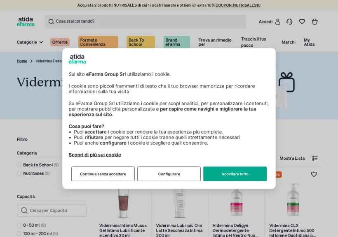Open Brand eFarma menu item
Screen dimensions: 338x237
[x=176, y=42]
